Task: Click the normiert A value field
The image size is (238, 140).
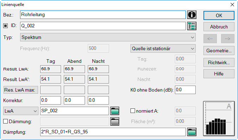Action: tap(185, 111)
